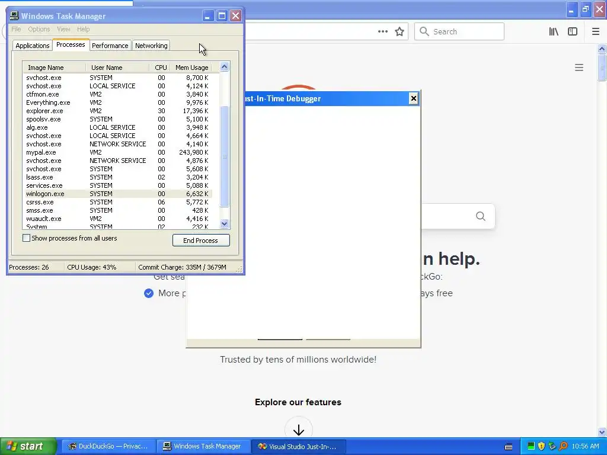607x455 pixels.
Task: Click the End Process button
Action: coord(201,241)
